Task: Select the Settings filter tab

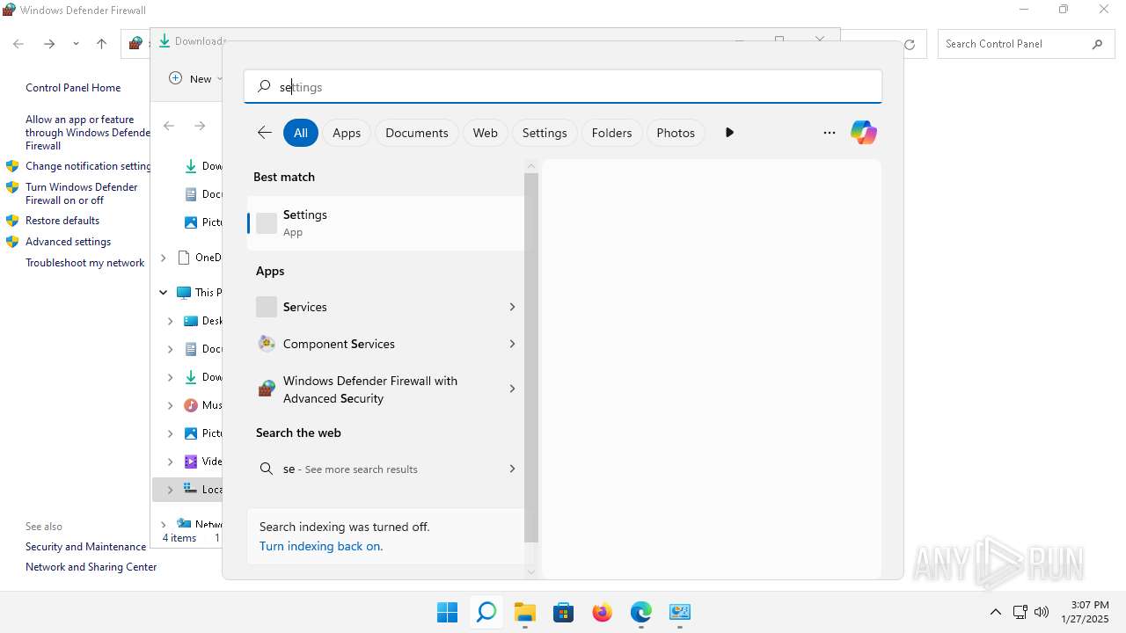Action: 545,133
